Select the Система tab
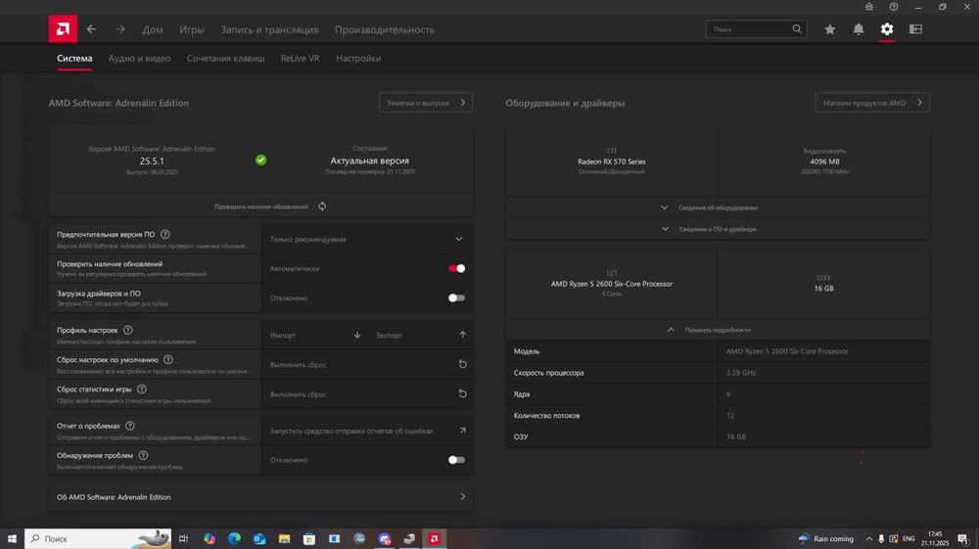The image size is (979, 549). [x=74, y=59]
